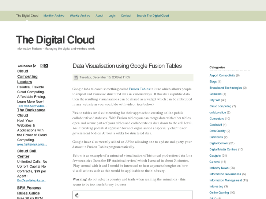266x199 pixels.
Task: Click the post date Tuesday, December 15, 2009
Action: pyautogui.click(x=105, y=77)
